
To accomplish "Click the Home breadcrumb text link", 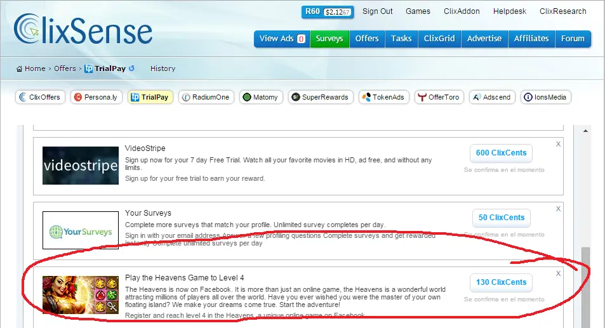I will click(35, 69).
